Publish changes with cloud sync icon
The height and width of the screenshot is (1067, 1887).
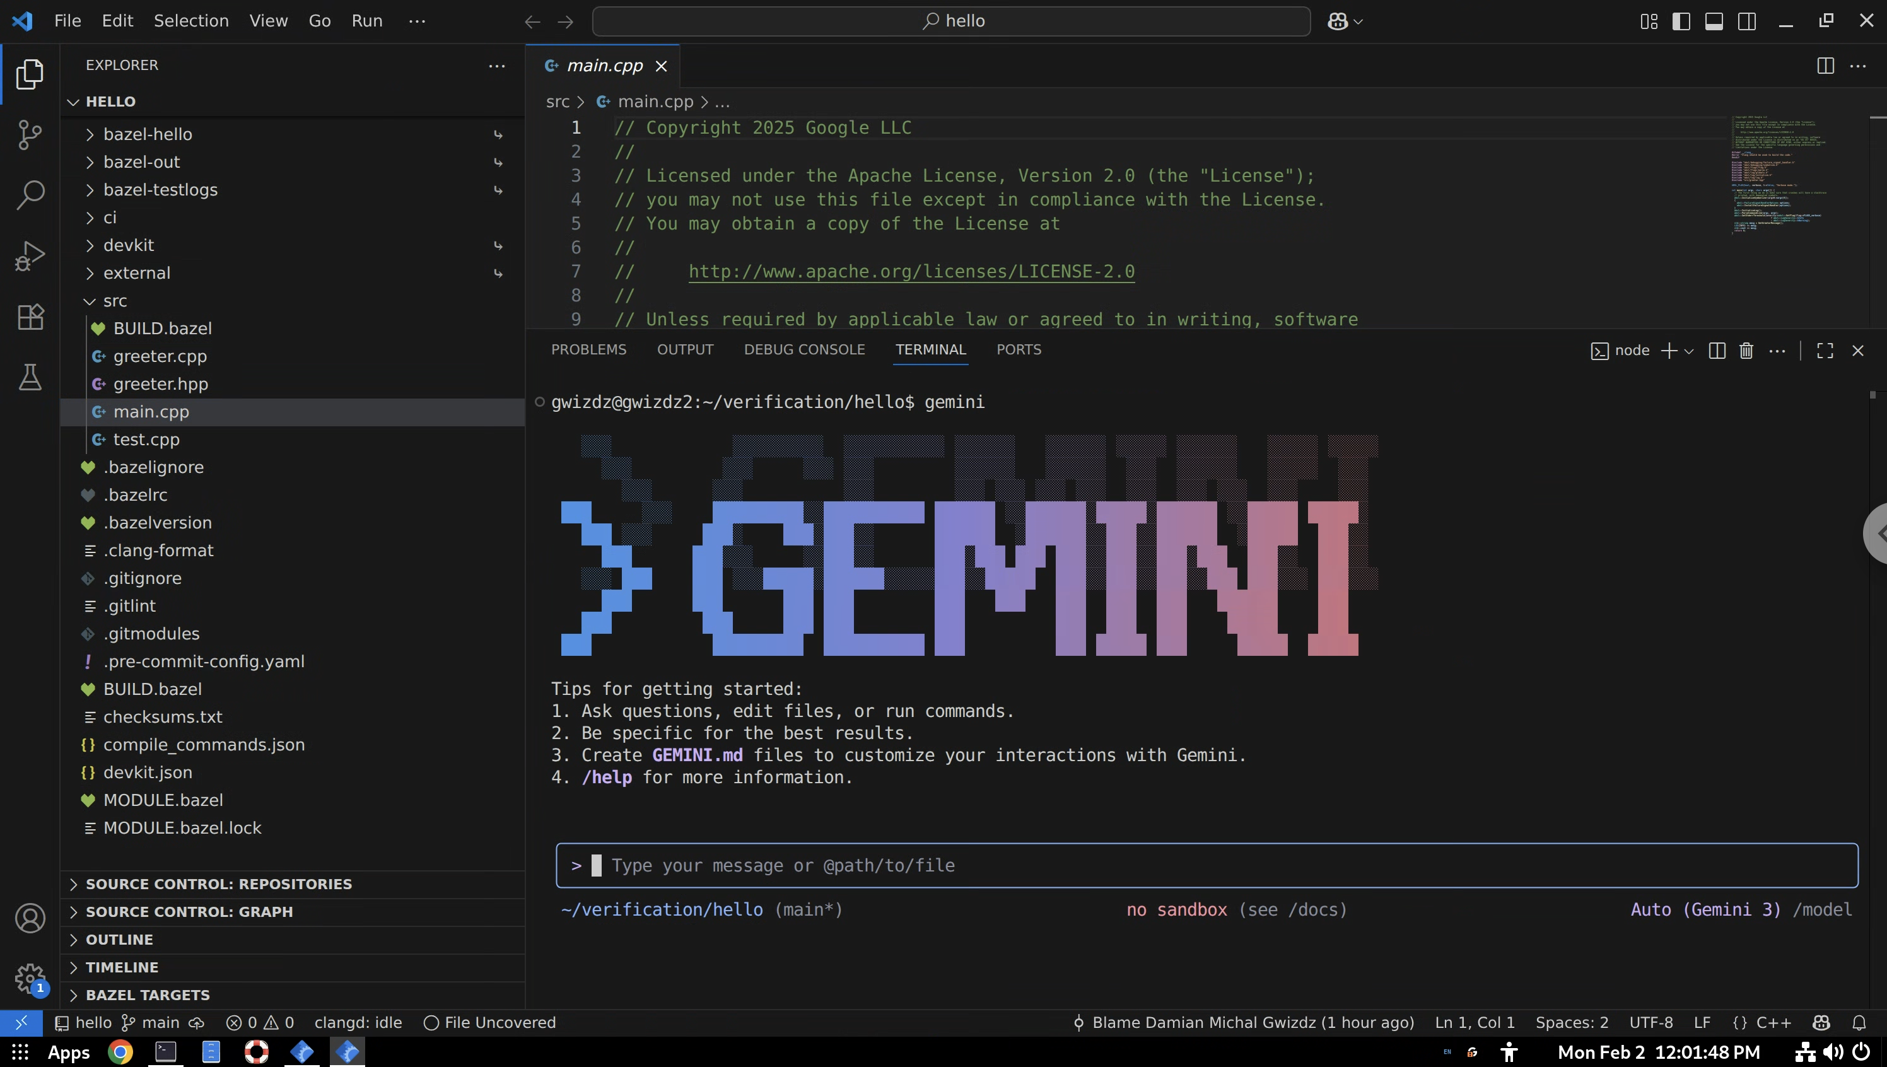coord(196,1022)
